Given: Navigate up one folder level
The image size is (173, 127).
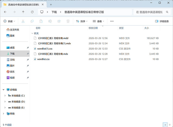Looking at the screenshot, I should pyautogui.click(x=23, y=12).
